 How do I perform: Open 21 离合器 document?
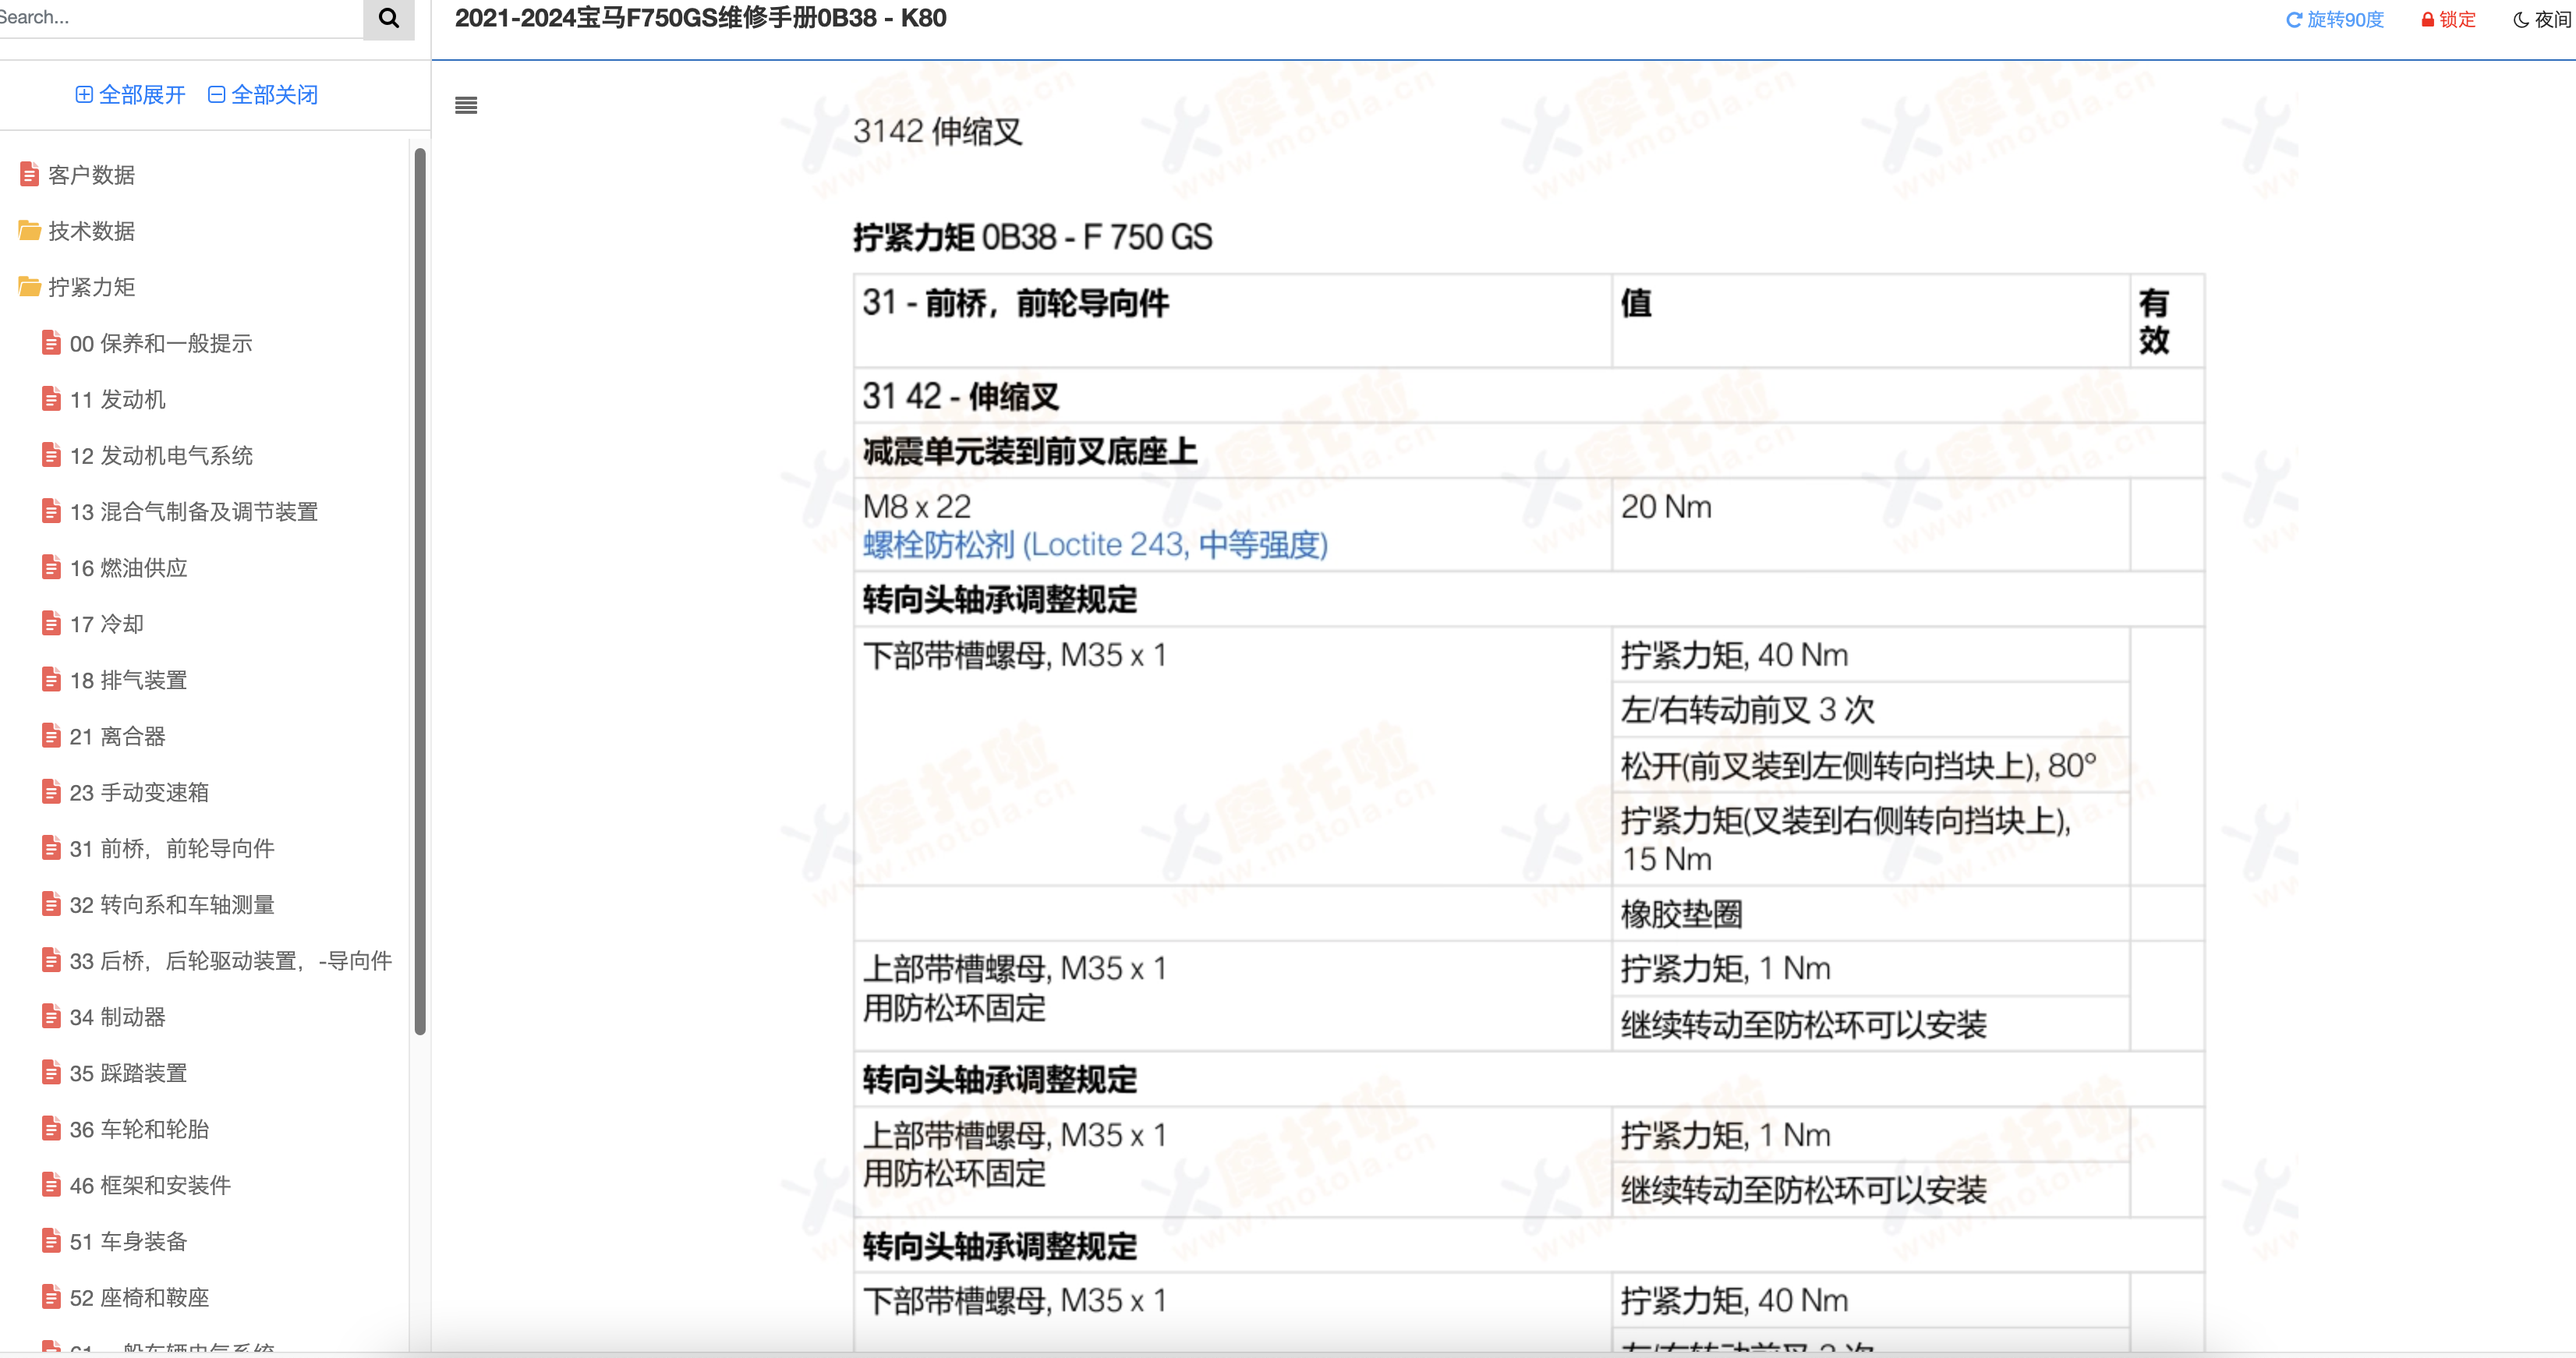[x=118, y=737]
